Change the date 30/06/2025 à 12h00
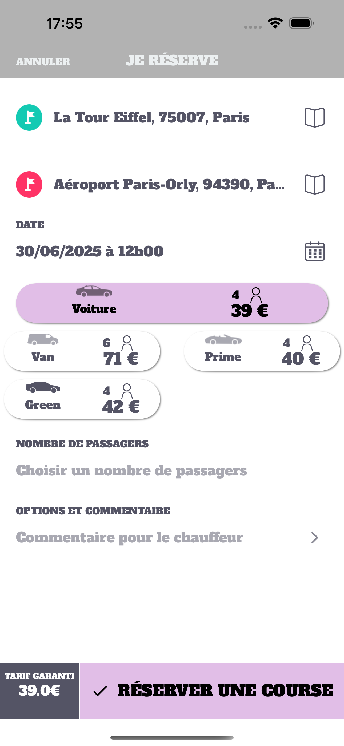Screen dimensions: 344x746 [90, 251]
